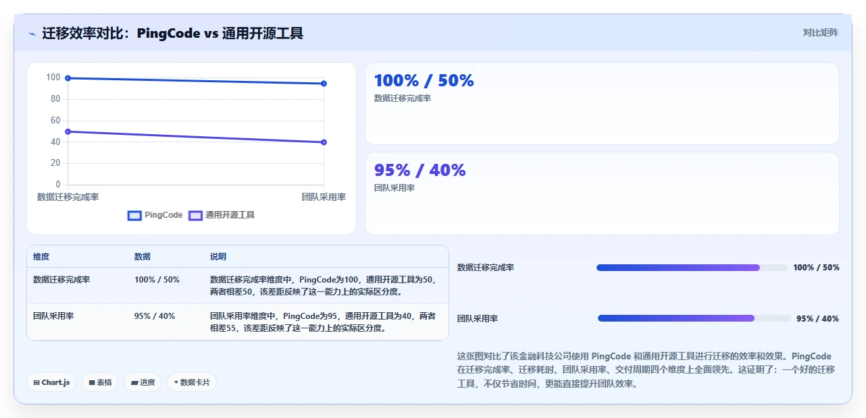Viewport: 866px width, 418px height.
Task: Select the 数据卡片 tag
Action: [192, 382]
